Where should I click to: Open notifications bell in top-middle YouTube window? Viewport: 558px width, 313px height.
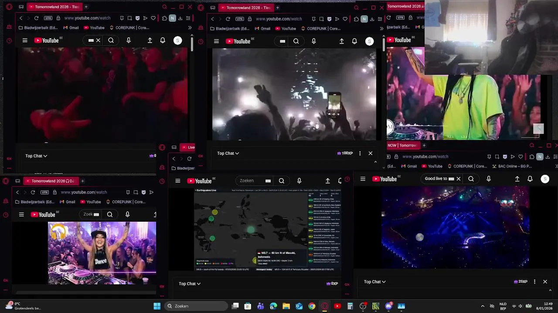point(354,41)
